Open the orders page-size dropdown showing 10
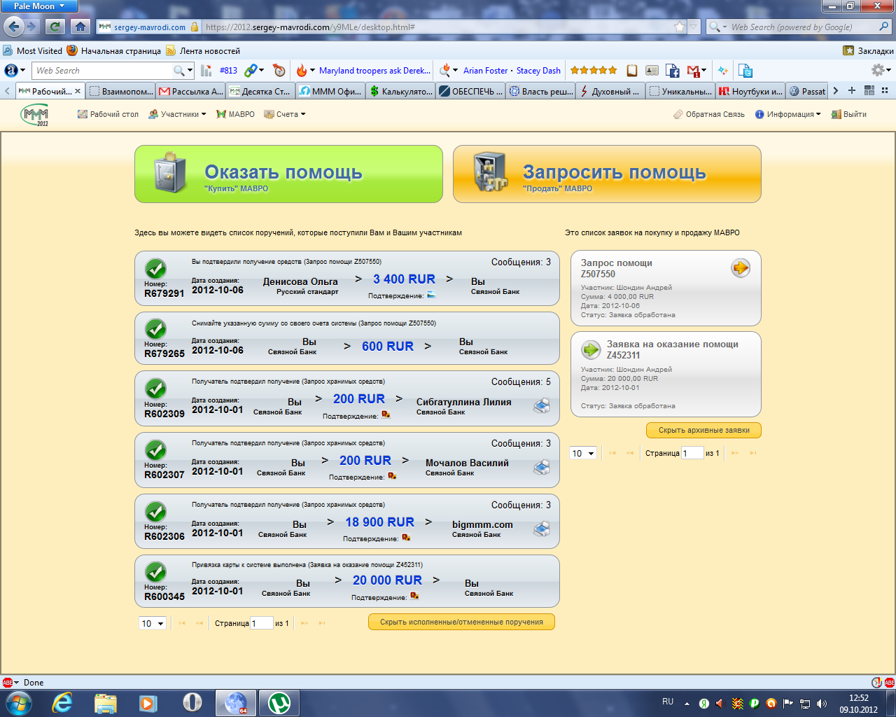This screenshot has height=717, width=896. pyautogui.click(x=152, y=623)
